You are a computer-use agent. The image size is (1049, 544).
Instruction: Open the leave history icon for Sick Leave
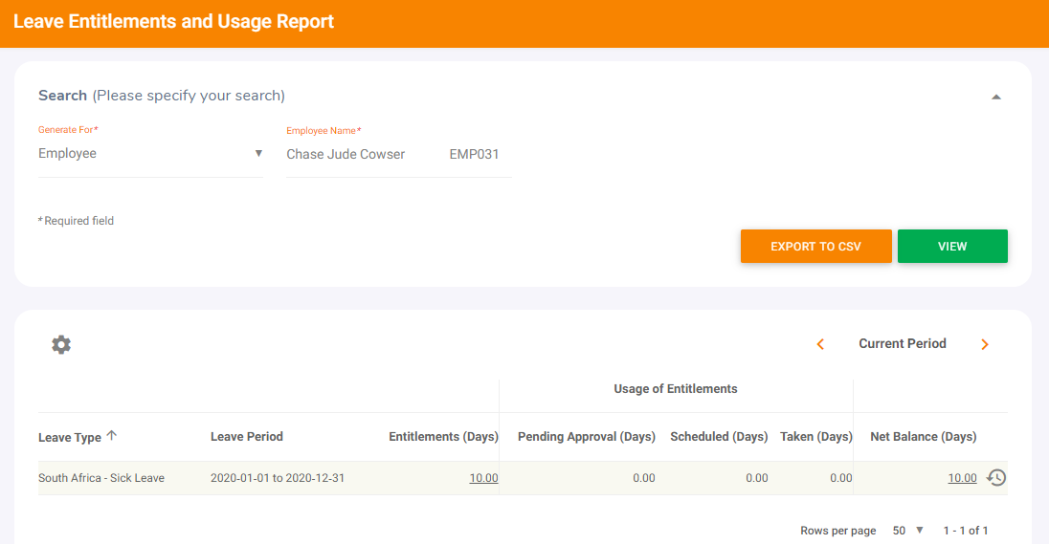click(996, 478)
